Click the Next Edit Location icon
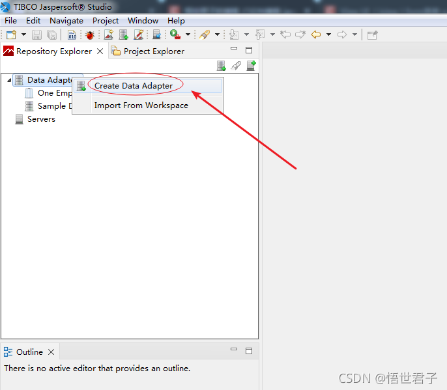Screen dimensions: 447x390 (300, 35)
